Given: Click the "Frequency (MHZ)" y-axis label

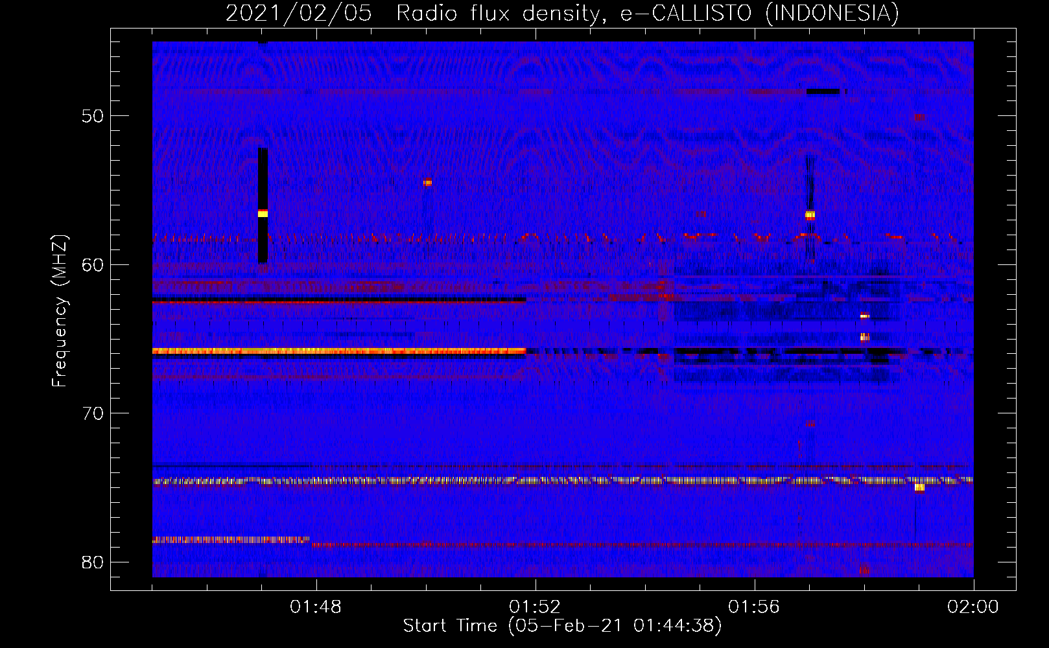Looking at the screenshot, I should (x=60, y=311).
